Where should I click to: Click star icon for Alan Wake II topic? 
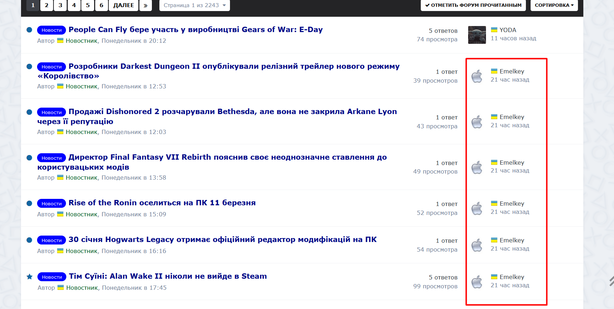(x=30, y=277)
